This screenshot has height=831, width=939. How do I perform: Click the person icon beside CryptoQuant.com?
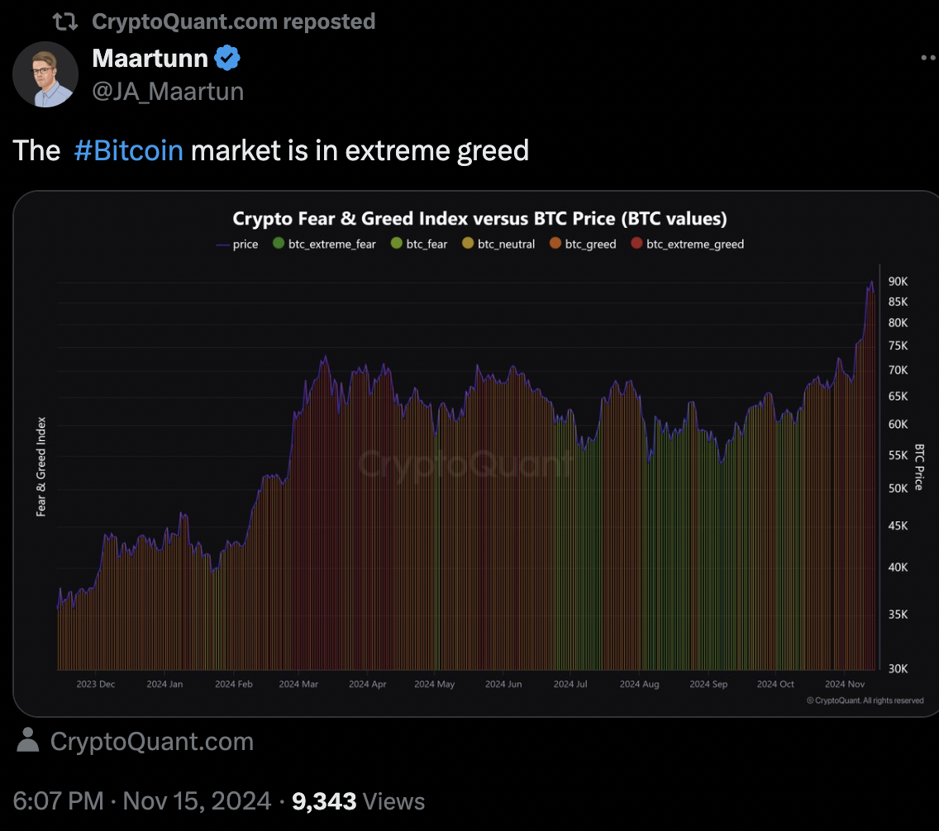[x=28, y=740]
